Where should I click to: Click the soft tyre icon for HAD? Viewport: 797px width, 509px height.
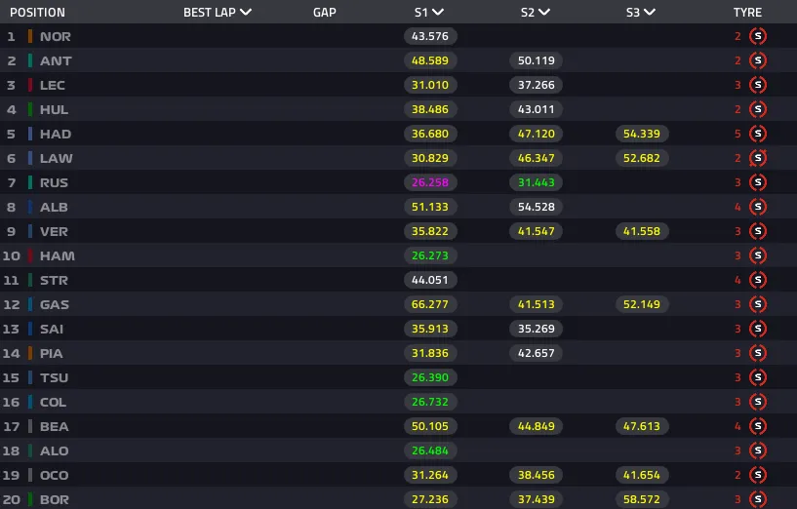pos(758,134)
